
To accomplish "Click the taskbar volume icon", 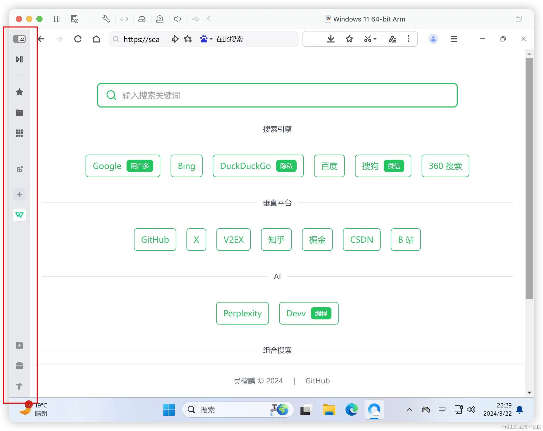I will (x=471, y=410).
